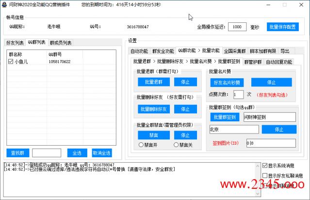Focus the 签到图片(ID) input field
This screenshot has width=310, height=200.
[271, 143]
